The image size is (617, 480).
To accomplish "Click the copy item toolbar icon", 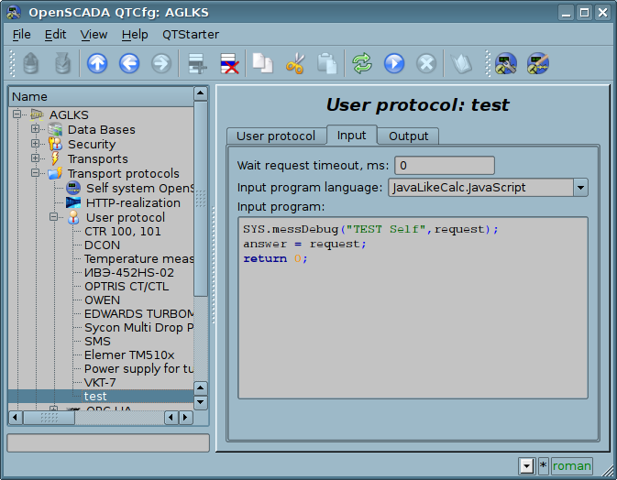I will coord(262,63).
